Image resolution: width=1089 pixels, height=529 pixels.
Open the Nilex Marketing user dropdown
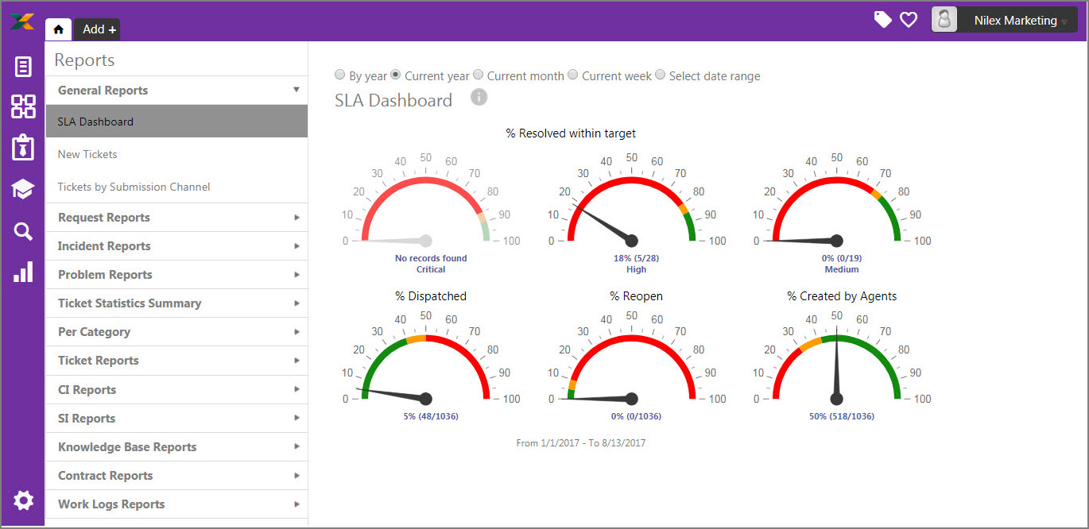pos(1004,21)
